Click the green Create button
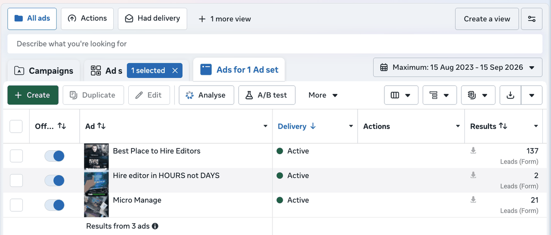Viewport: 551px width, 235px height. pyautogui.click(x=33, y=95)
